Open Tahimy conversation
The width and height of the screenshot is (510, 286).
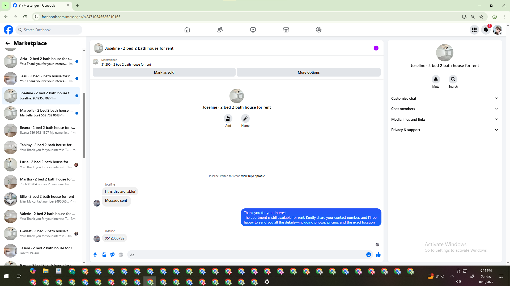(41, 148)
